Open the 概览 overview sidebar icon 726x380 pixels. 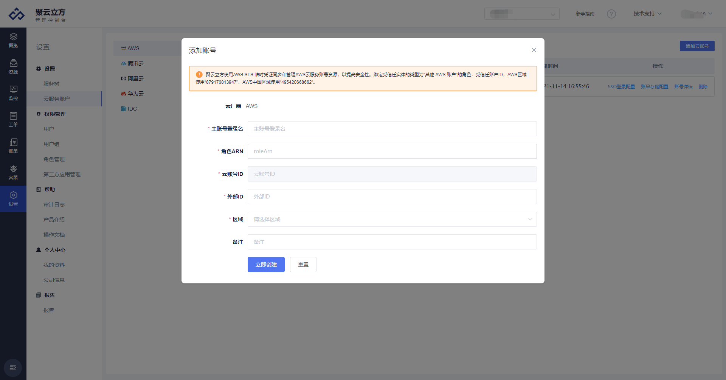click(x=13, y=40)
